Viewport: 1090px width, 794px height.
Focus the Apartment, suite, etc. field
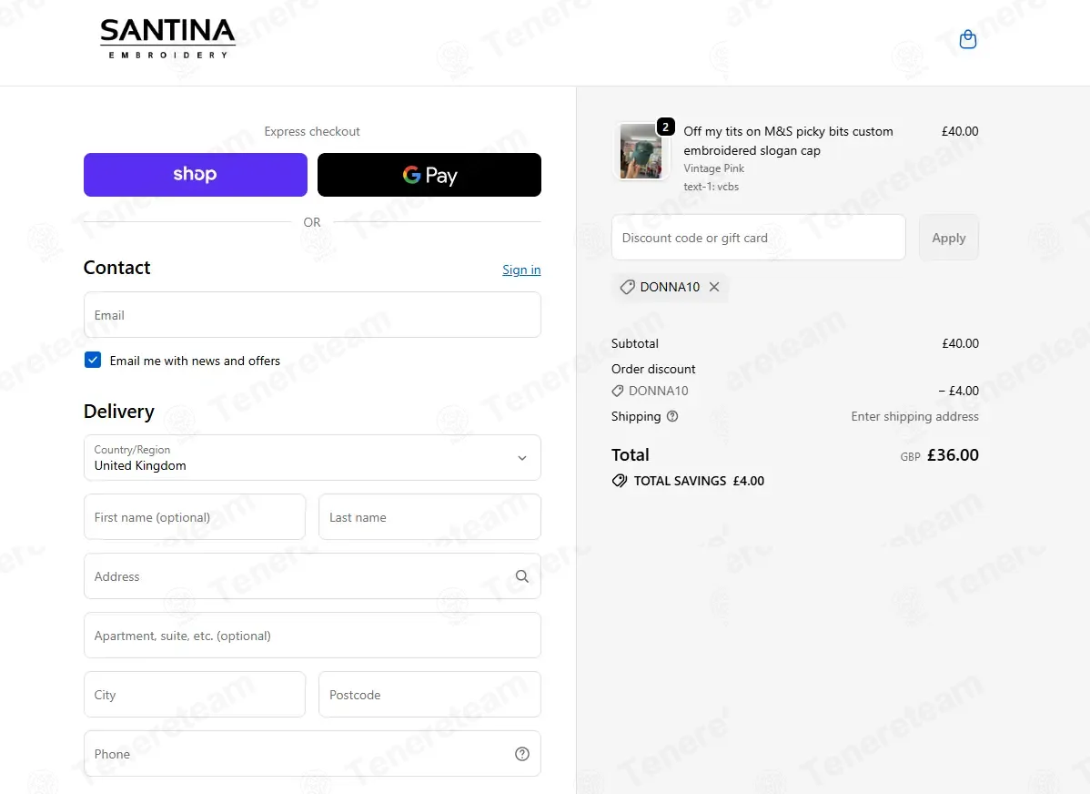[312, 636]
